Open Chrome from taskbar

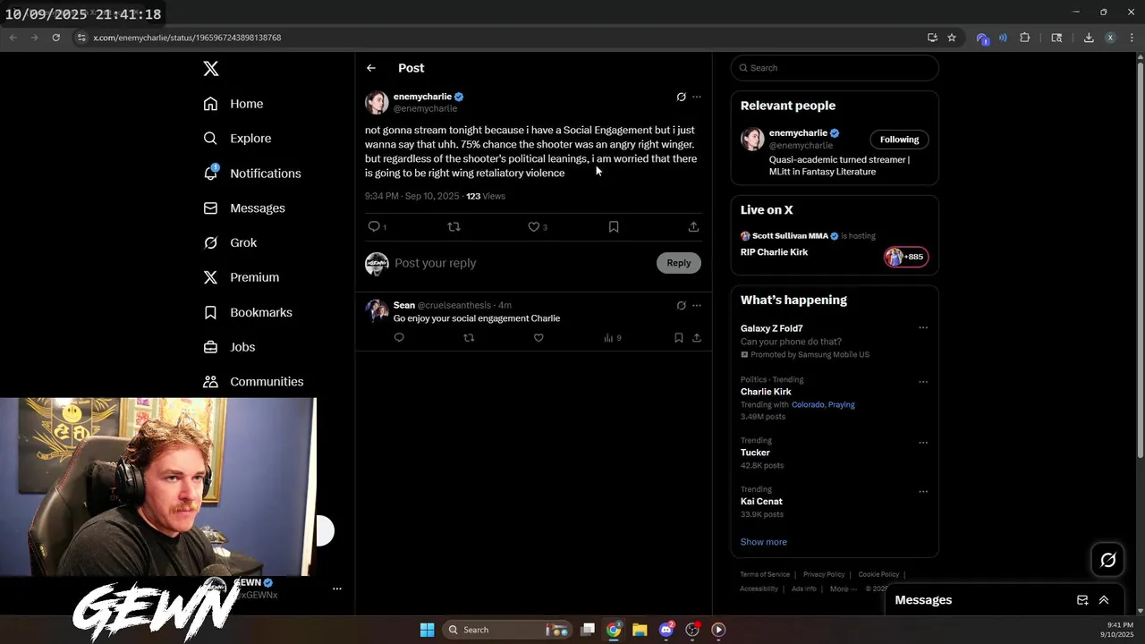(614, 630)
